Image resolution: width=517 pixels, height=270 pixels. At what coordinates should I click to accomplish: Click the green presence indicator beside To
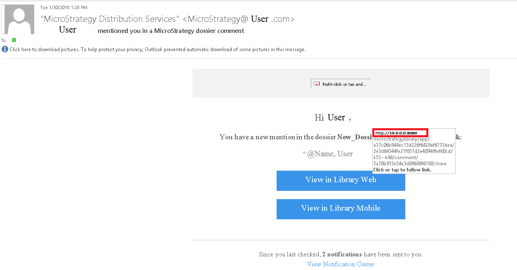pos(14,40)
